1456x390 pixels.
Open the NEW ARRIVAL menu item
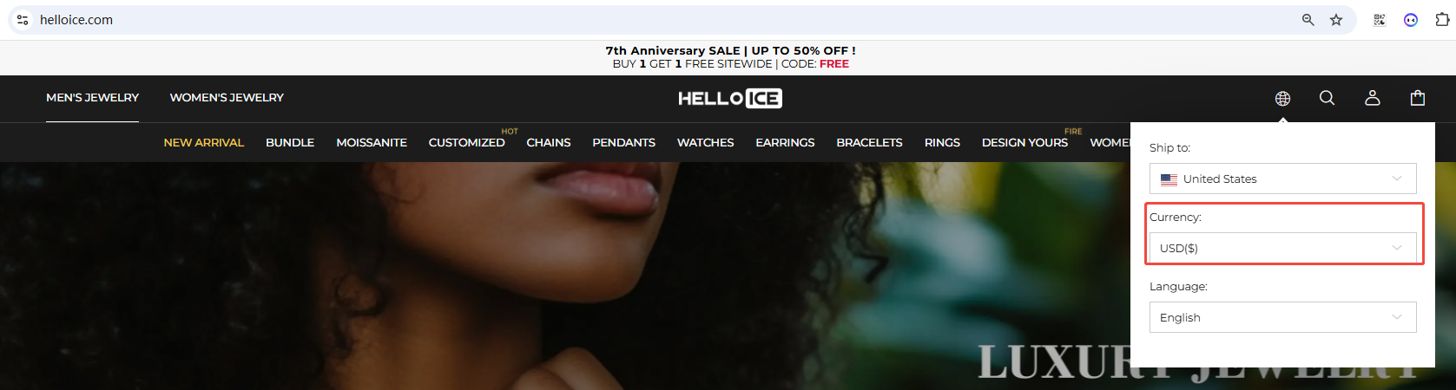[x=204, y=142]
